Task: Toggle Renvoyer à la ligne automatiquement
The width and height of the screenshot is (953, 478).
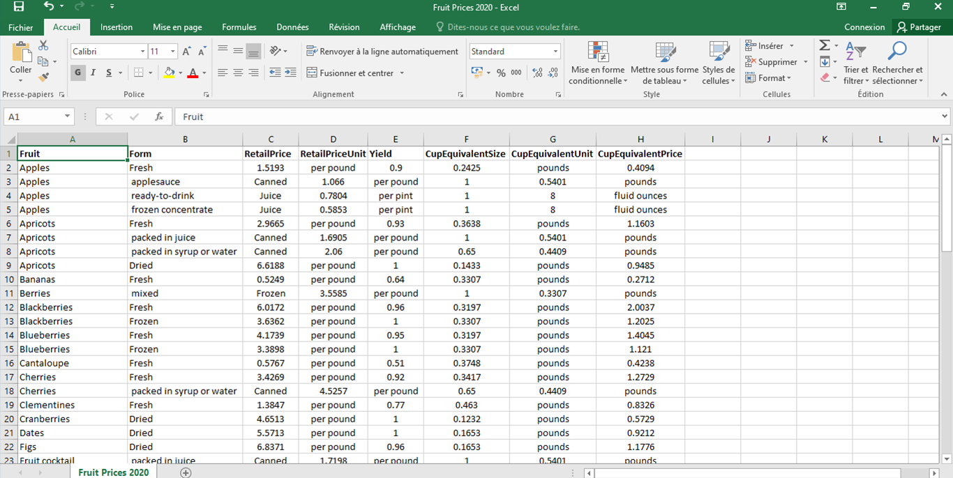Action: tap(382, 52)
